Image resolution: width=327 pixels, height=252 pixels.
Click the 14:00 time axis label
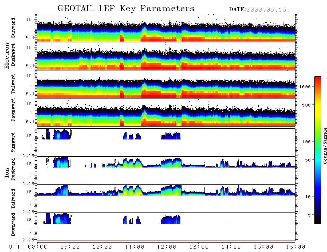pos(231,247)
